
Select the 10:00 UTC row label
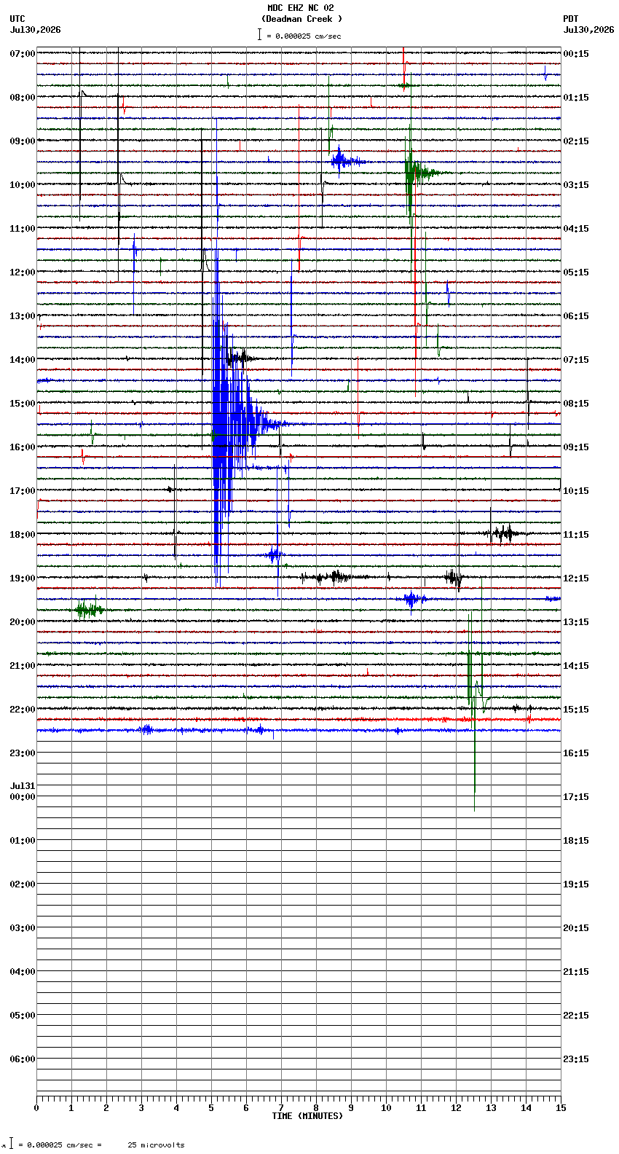click(x=23, y=185)
